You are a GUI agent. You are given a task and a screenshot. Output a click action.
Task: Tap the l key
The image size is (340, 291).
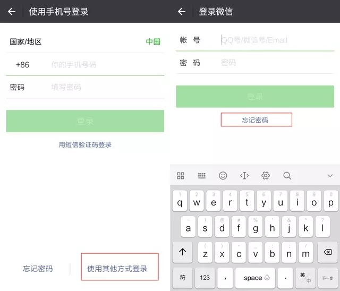[322, 226]
